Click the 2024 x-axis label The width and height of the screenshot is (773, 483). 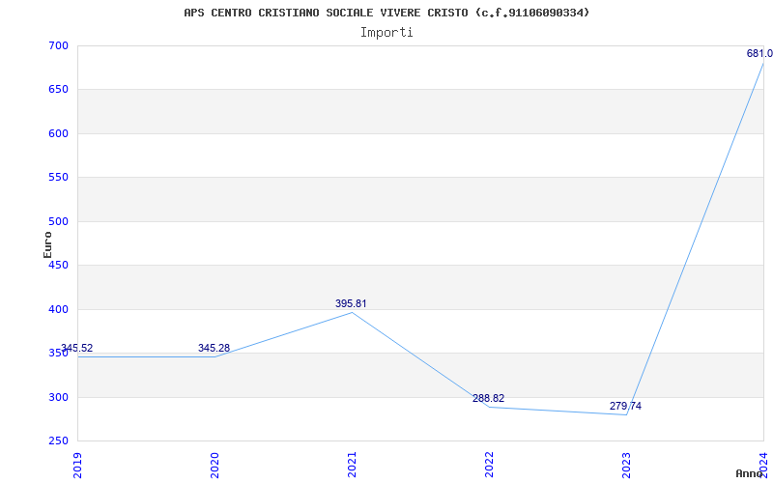coord(763,465)
